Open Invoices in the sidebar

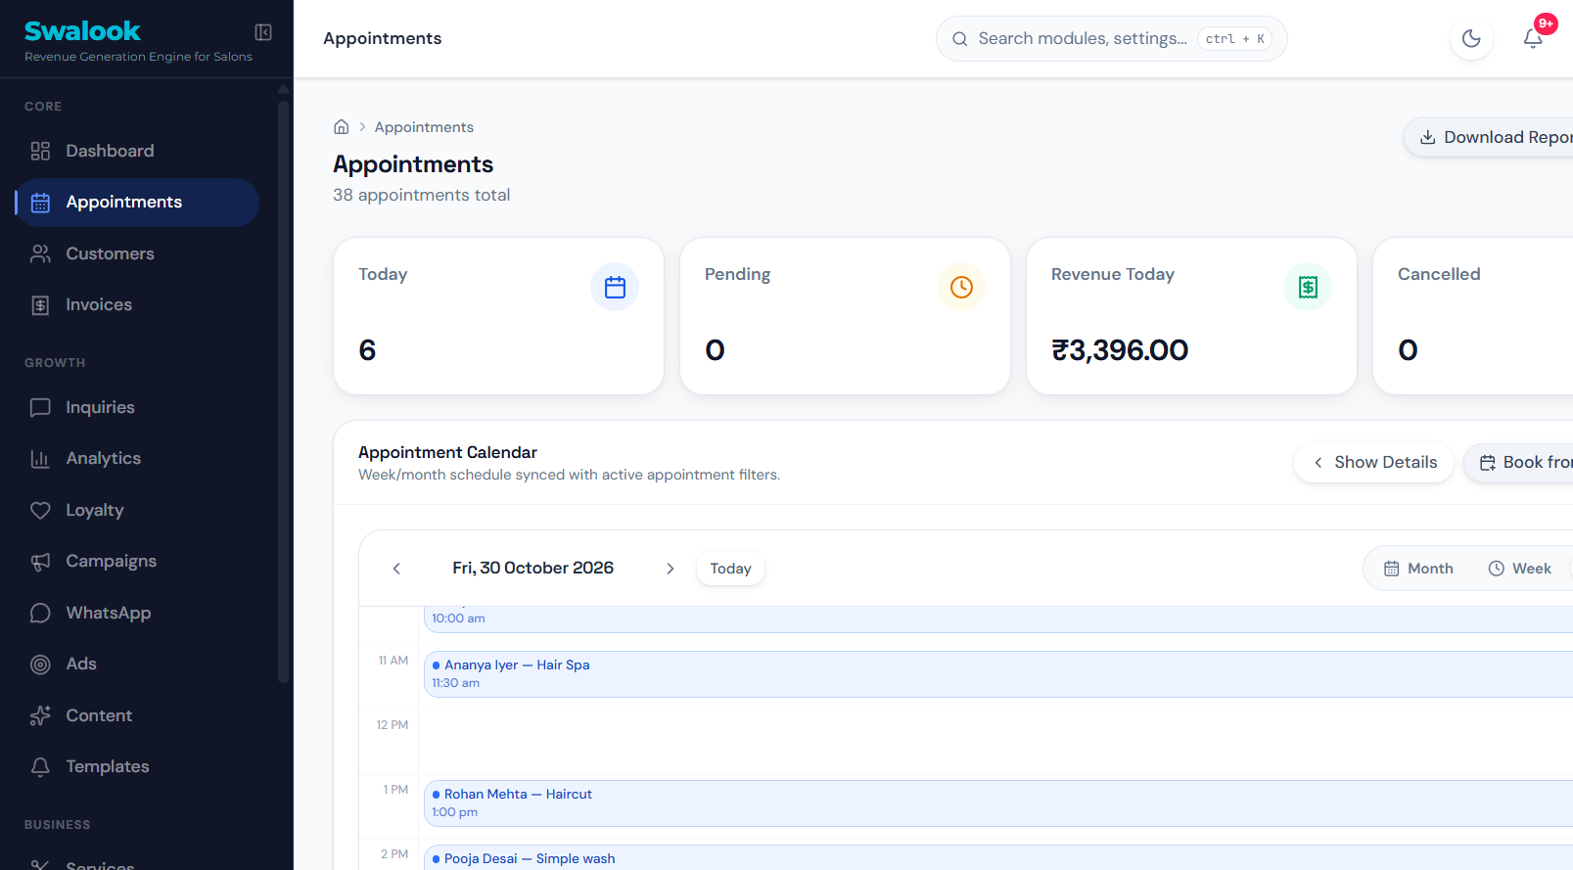(x=137, y=305)
